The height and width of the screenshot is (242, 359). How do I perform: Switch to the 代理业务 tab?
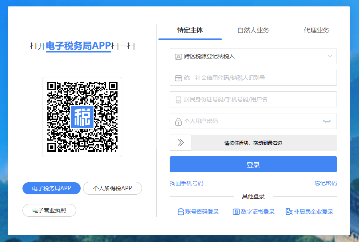(x=316, y=30)
